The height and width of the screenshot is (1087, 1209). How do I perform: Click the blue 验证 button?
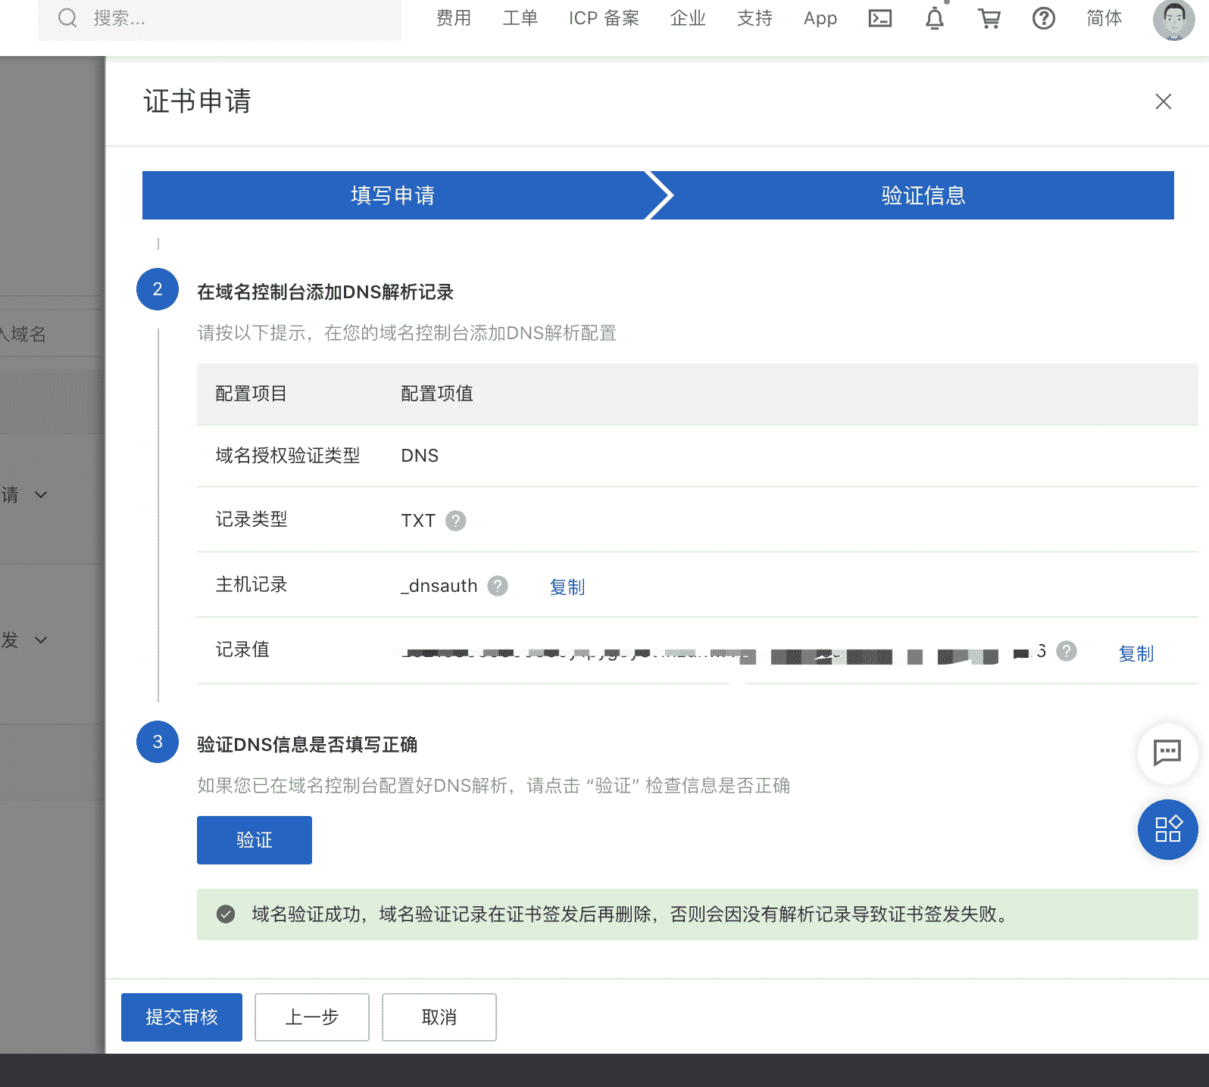255,840
